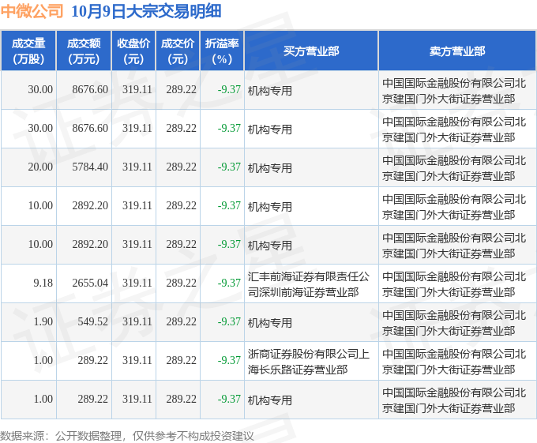Screen dimensions: 537x443
Task: Click 机构专用 in the 20.00 volume row
Action: (x=270, y=168)
